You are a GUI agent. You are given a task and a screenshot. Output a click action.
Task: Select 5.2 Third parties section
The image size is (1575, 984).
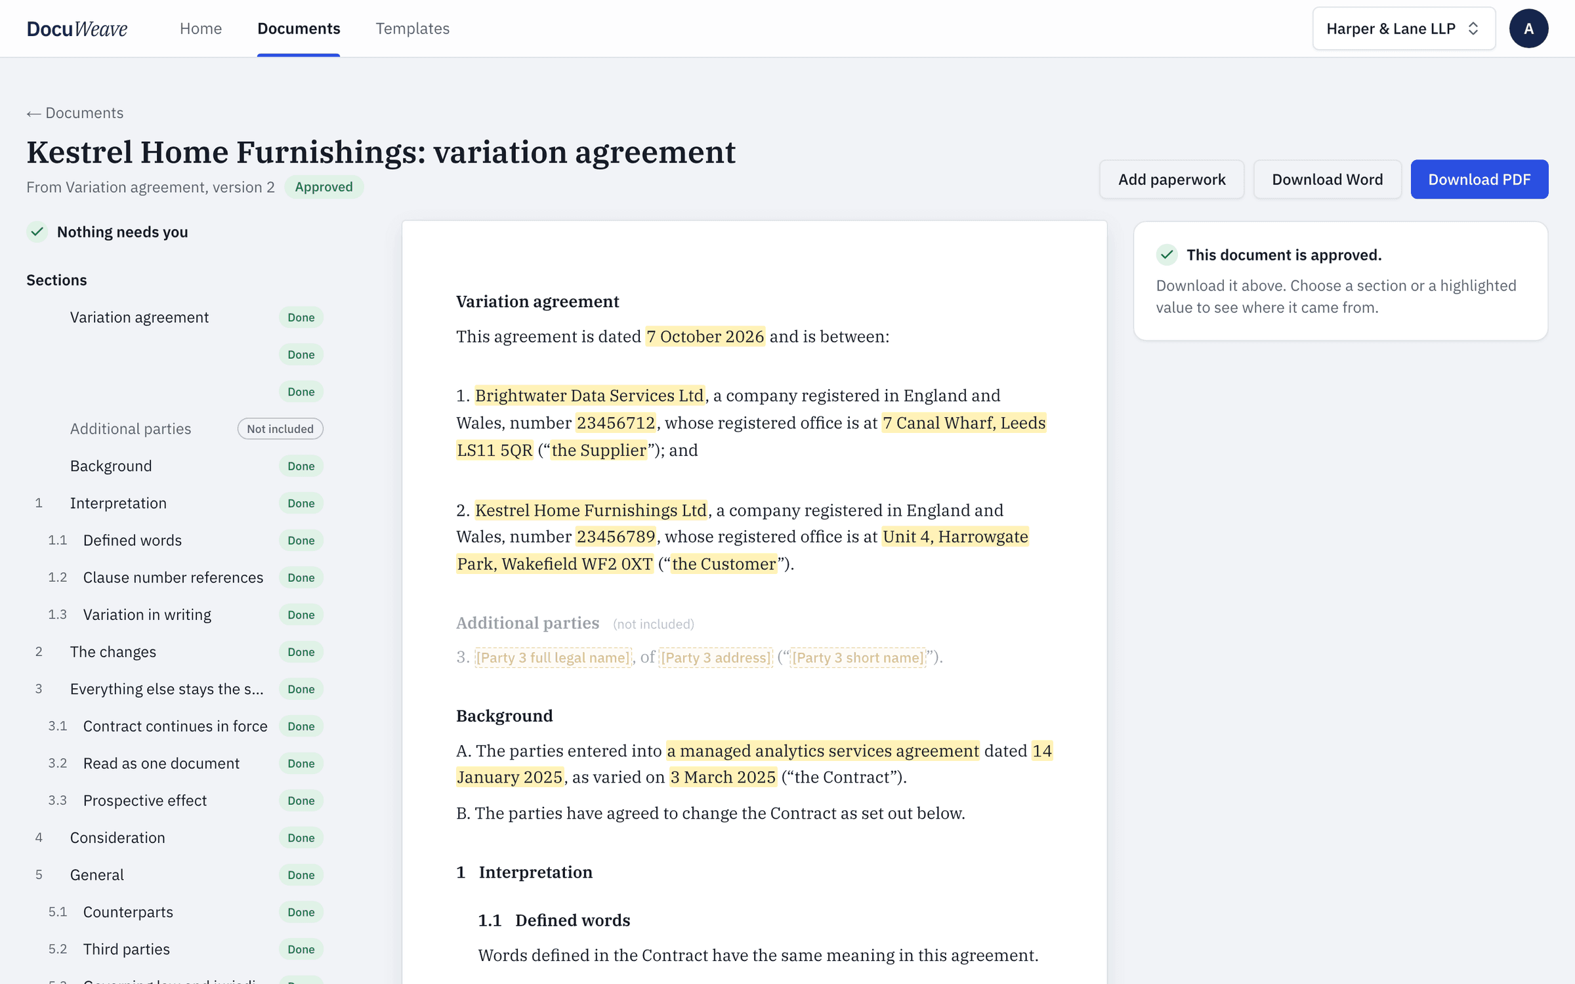point(176,949)
